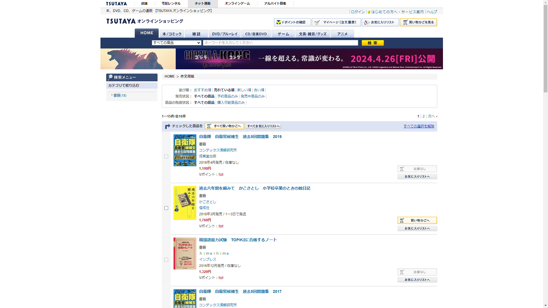548x308 pixels.
Task: Sort results by 新しい順 link
Action: [244, 90]
